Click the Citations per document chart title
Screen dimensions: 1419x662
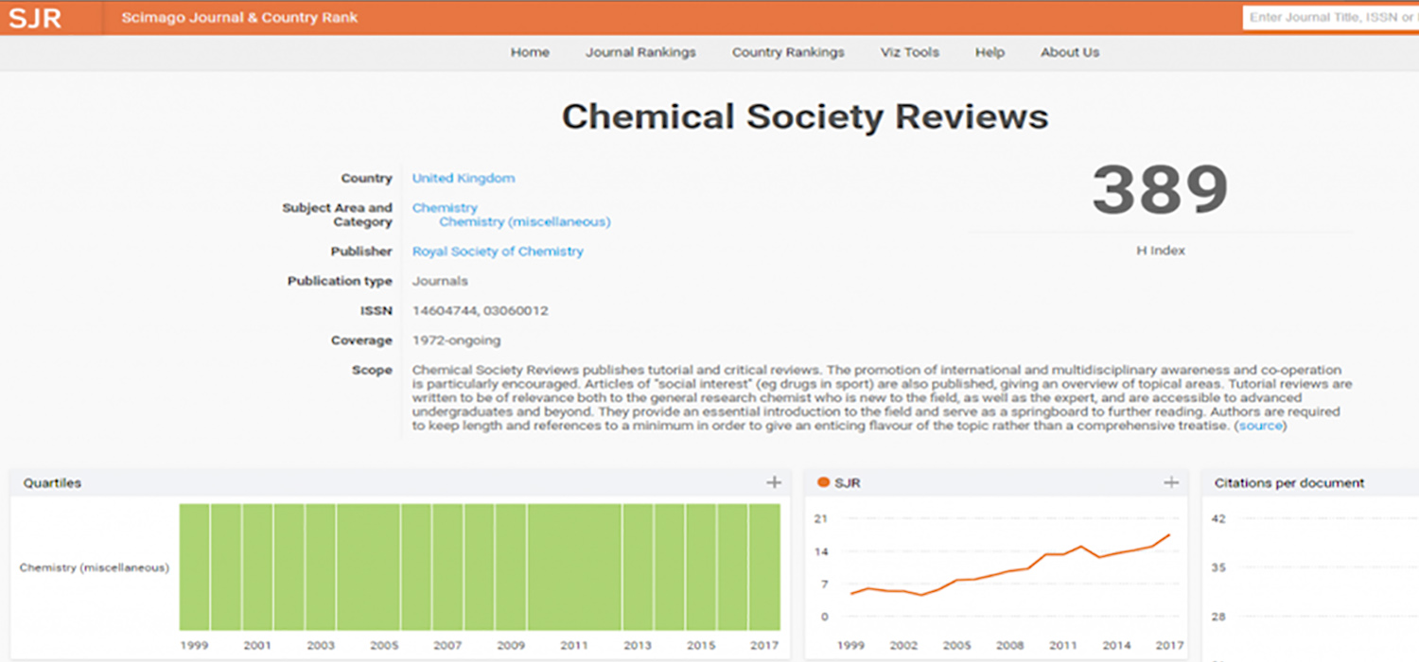pyautogui.click(x=1289, y=482)
